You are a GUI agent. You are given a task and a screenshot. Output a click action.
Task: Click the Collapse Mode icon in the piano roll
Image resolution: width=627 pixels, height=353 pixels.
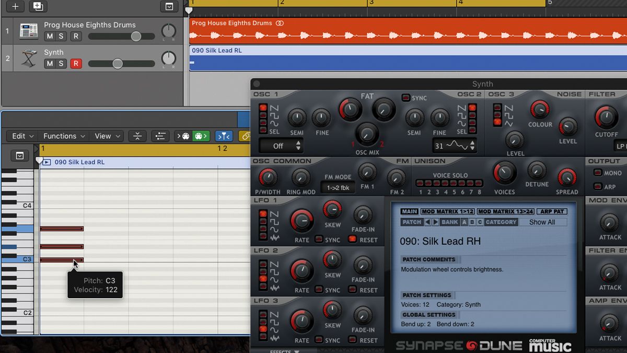(x=137, y=136)
